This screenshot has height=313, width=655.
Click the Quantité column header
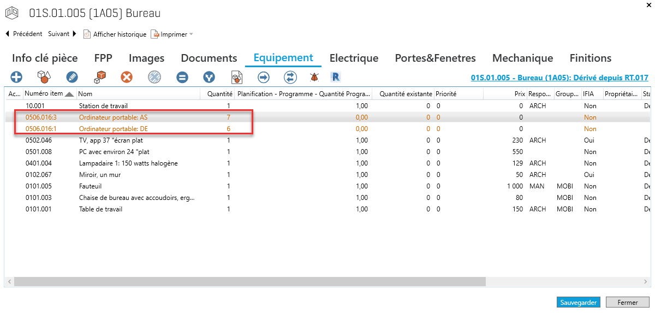point(219,94)
